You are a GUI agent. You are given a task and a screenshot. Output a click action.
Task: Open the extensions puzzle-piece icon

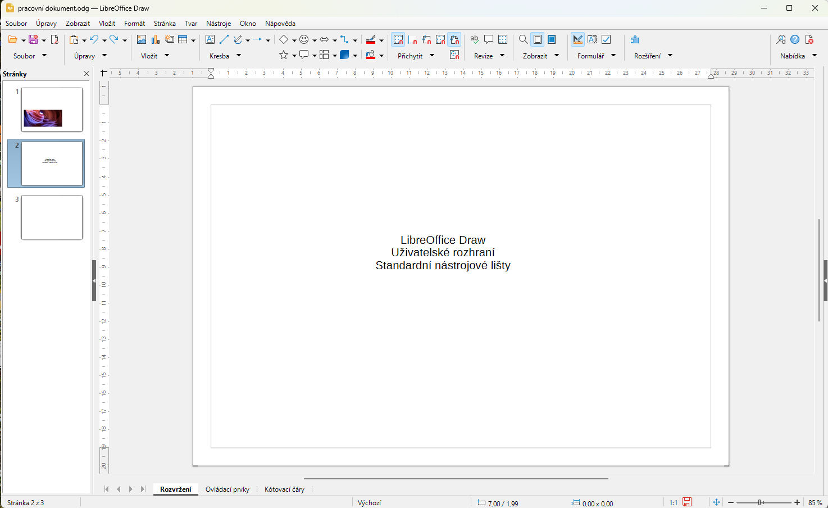click(635, 39)
